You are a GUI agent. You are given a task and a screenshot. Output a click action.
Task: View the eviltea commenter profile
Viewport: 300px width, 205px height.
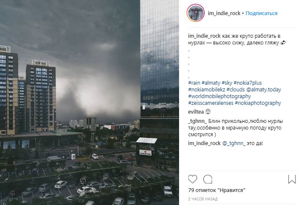tap(196, 112)
